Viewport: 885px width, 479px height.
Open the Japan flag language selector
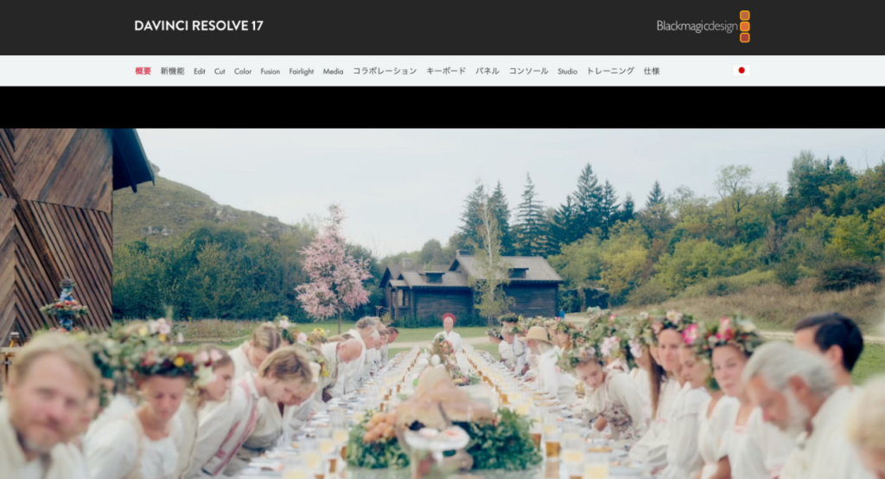click(741, 71)
